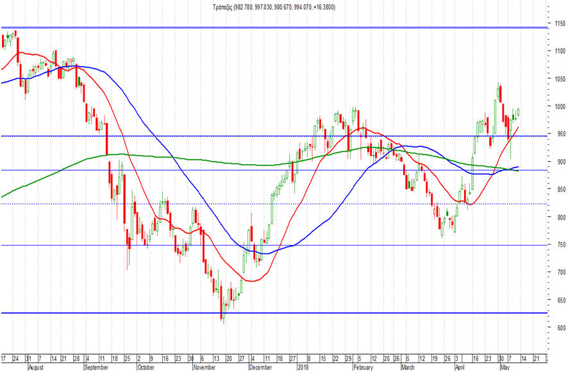
Task: Click the 13 date label on time axis
Action: click(216, 359)
